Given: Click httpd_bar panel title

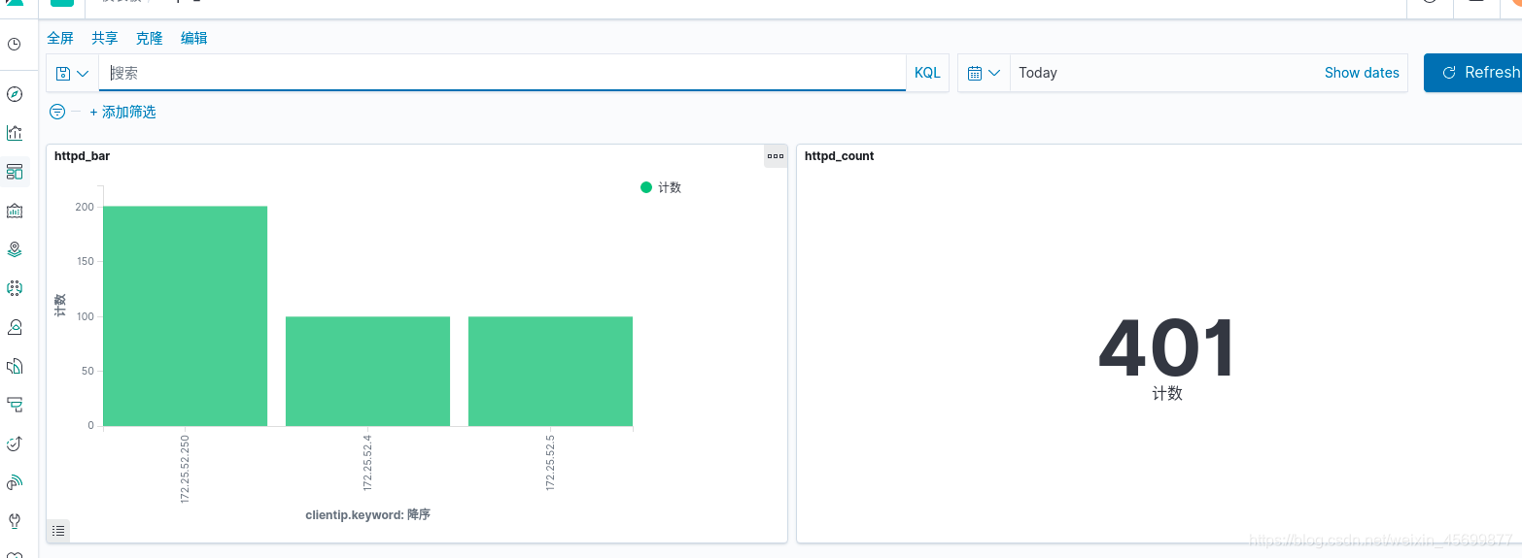Looking at the screenshot, I should [82, 156].
